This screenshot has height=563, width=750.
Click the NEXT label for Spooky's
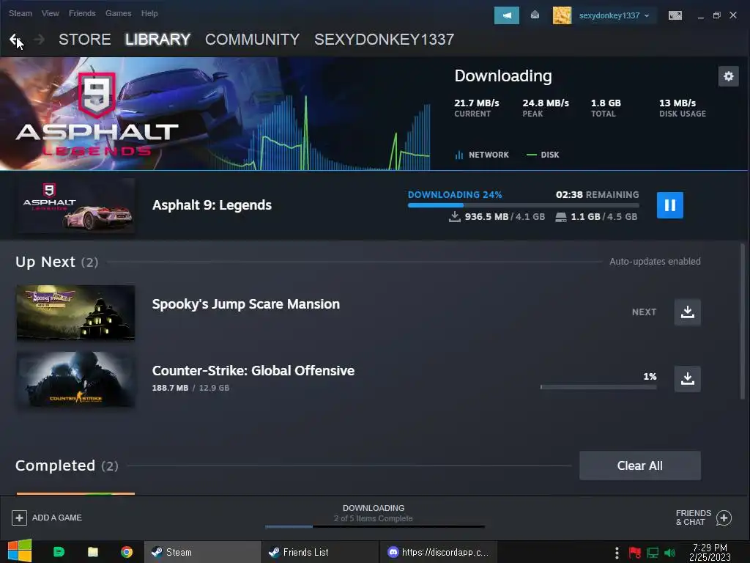coord(644,312)
